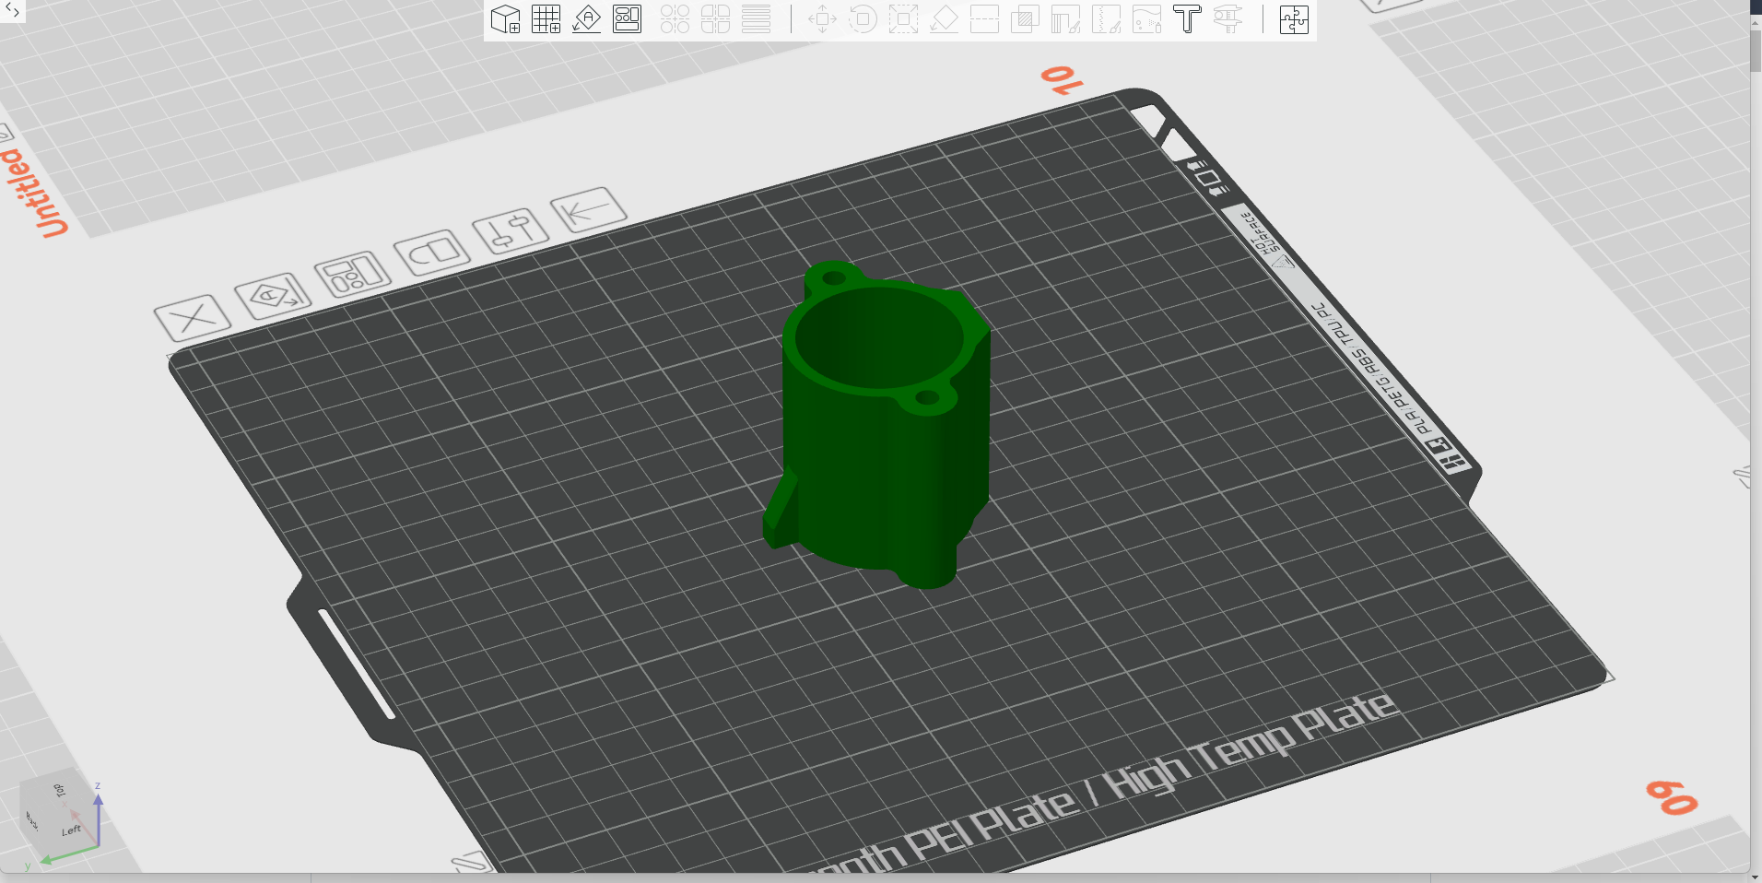Toggle the sidebar collapse arrows button
This screenshot has height=883, width=1762.
point(12,11)
